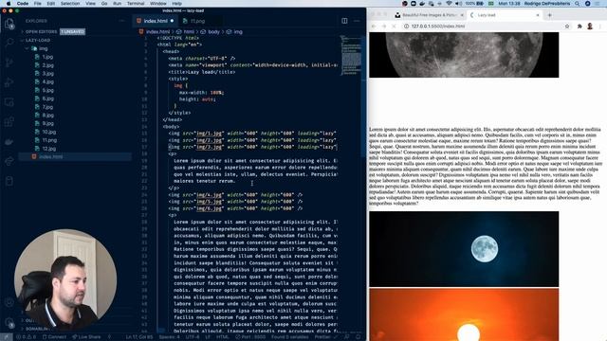Open the Accounts icon in activity bar
The width and height of the screenshot is (607, 341).
(9, 302)
